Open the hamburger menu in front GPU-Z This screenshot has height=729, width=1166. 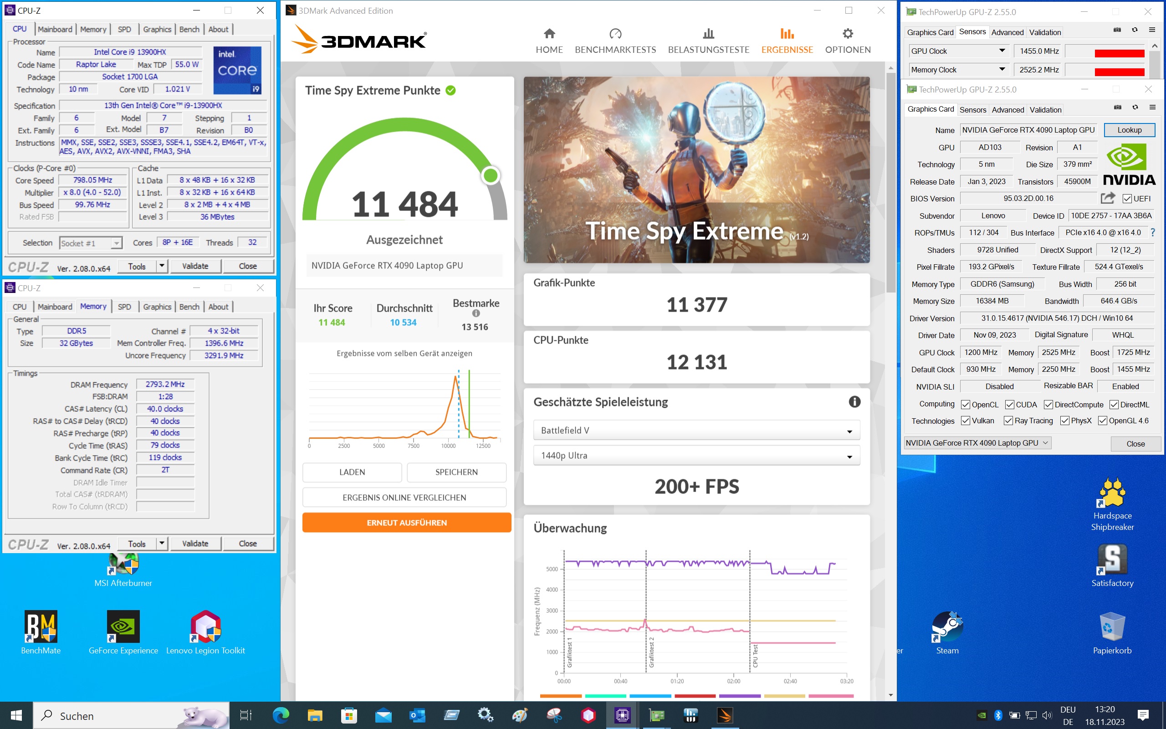(x=1152, y=107)
